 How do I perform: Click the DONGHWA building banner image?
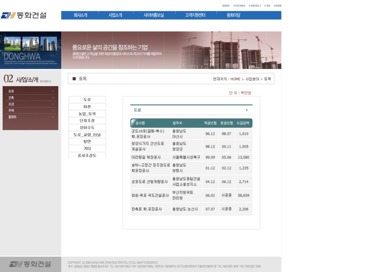(x=30, y=50)
